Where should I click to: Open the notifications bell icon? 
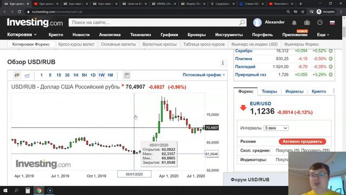pos(294,23)
